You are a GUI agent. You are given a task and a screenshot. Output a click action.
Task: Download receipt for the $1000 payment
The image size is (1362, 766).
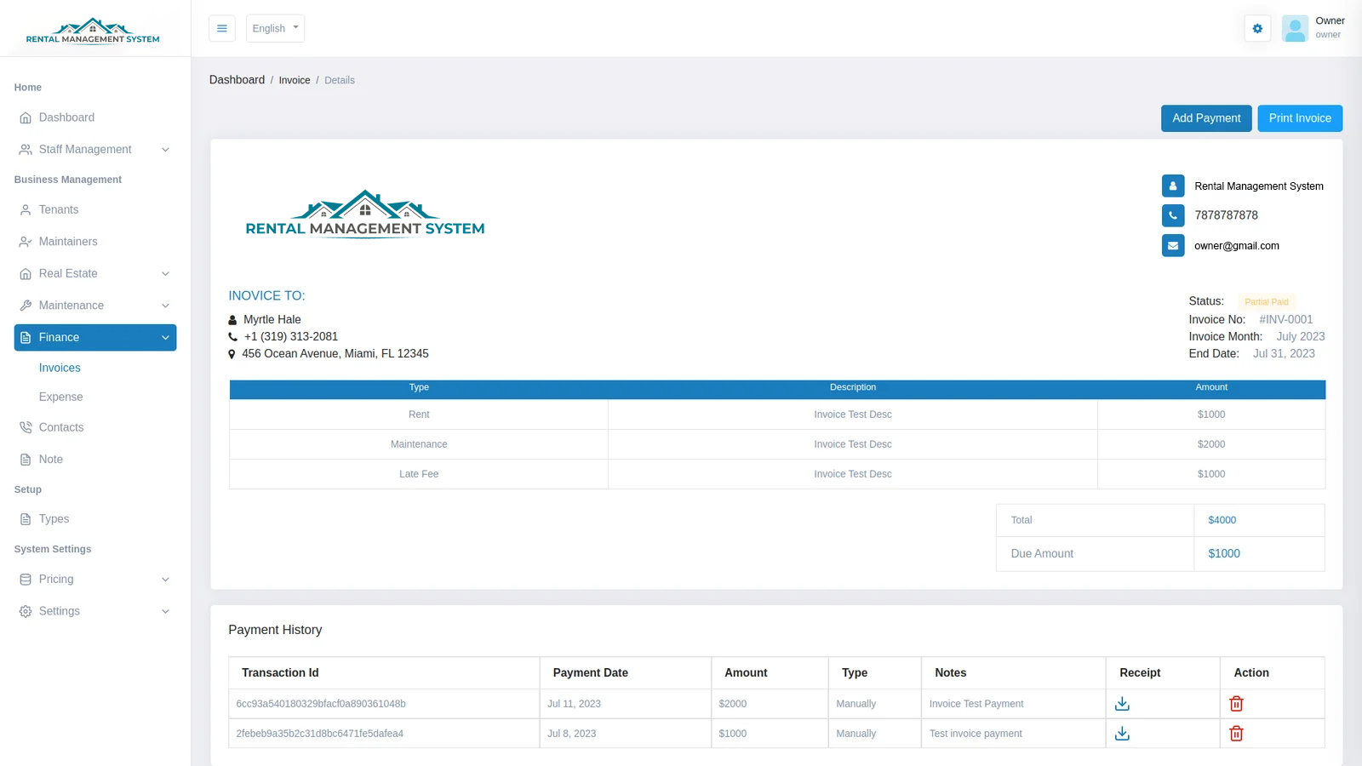(x=1122, y=733)
